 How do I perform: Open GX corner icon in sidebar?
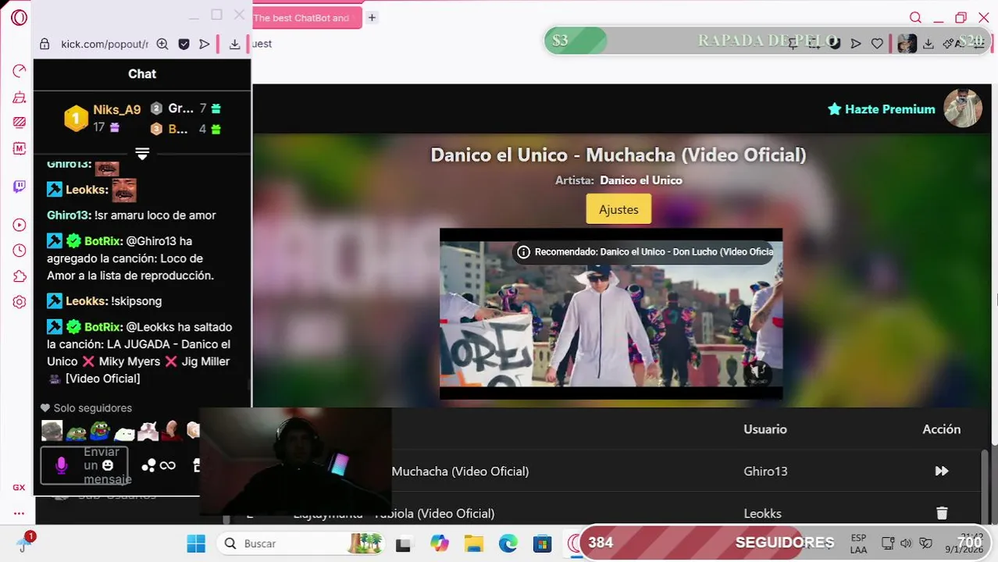coord(19,487)
